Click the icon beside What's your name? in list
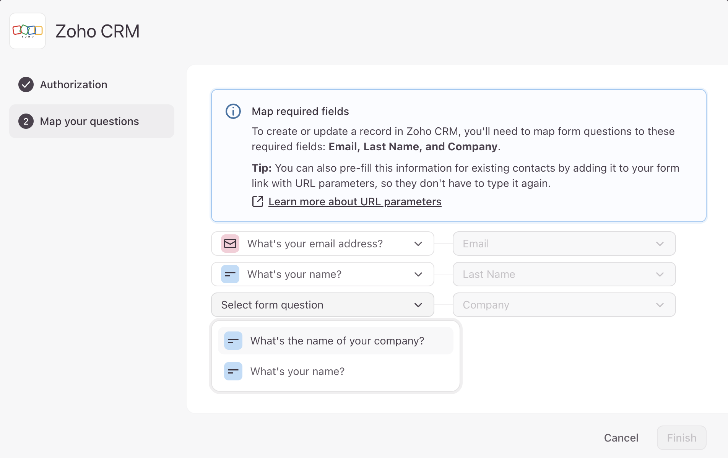Screen dimensions: 728x458 pos(233,371)
